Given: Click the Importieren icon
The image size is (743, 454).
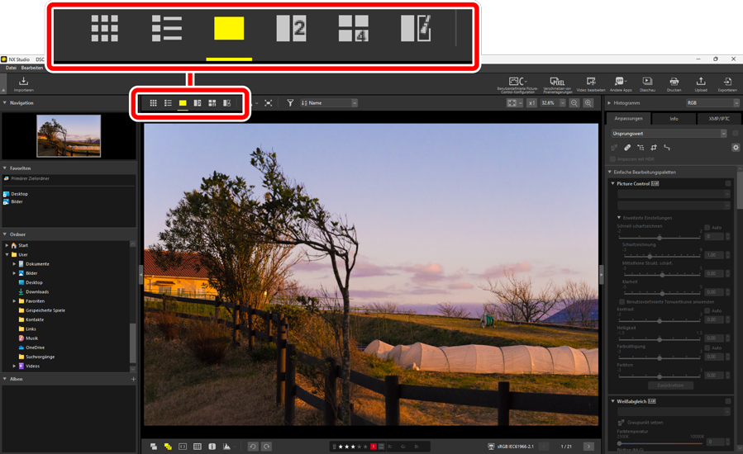Looking at the screenshot, I should 23,84.
